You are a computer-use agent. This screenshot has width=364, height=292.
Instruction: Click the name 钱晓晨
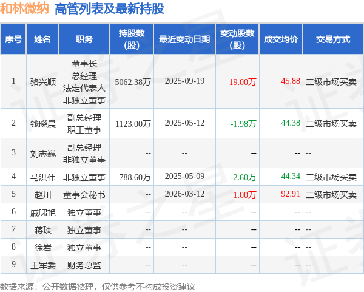(x=43, y=124)
